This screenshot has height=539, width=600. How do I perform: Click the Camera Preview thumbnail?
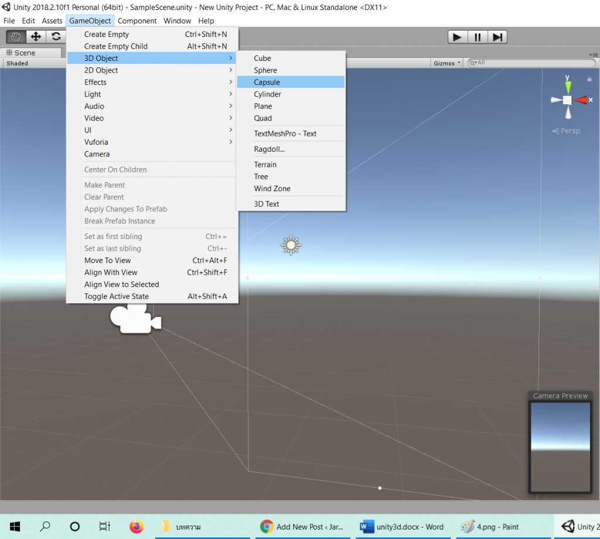pos(560,447)
